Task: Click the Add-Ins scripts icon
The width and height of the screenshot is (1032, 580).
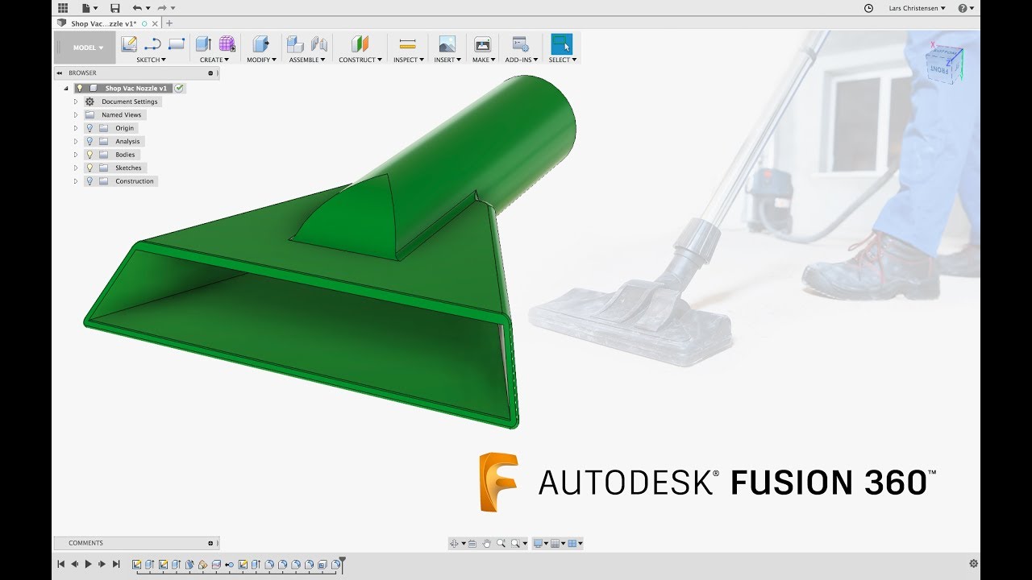Action: 521,44
